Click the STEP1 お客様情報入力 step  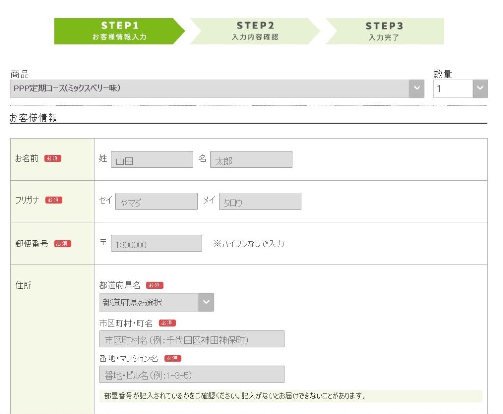119,31
